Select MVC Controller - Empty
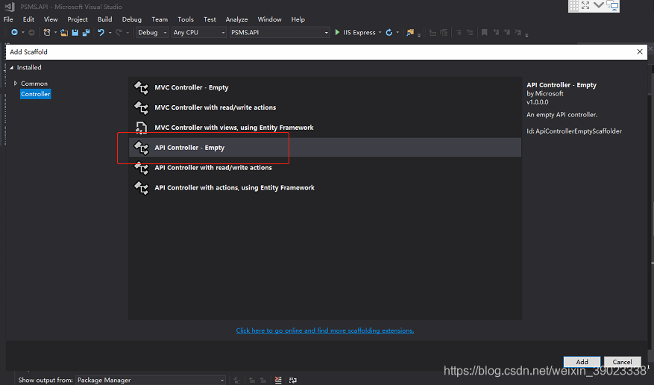This screenshot has width=654, height=385. tap(325, 87)
